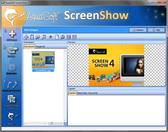Create a new project with blank page icon
This screenshot has width=168, height=132.
pyautogui.click(x=57, y=37)
